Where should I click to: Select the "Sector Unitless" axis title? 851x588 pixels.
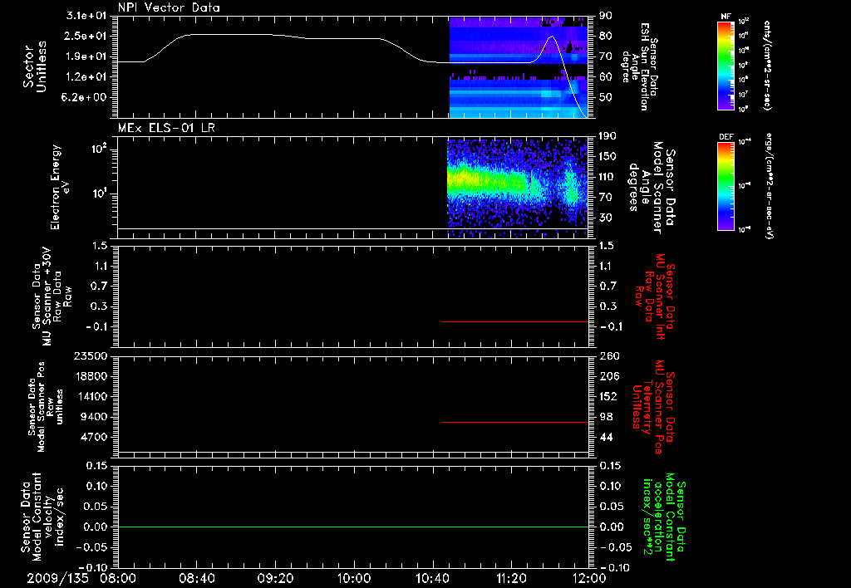tap(35, 66)
